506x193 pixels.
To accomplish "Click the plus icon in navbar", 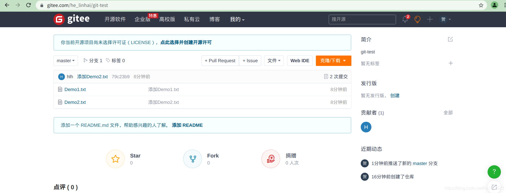I will tap(430, 19).
